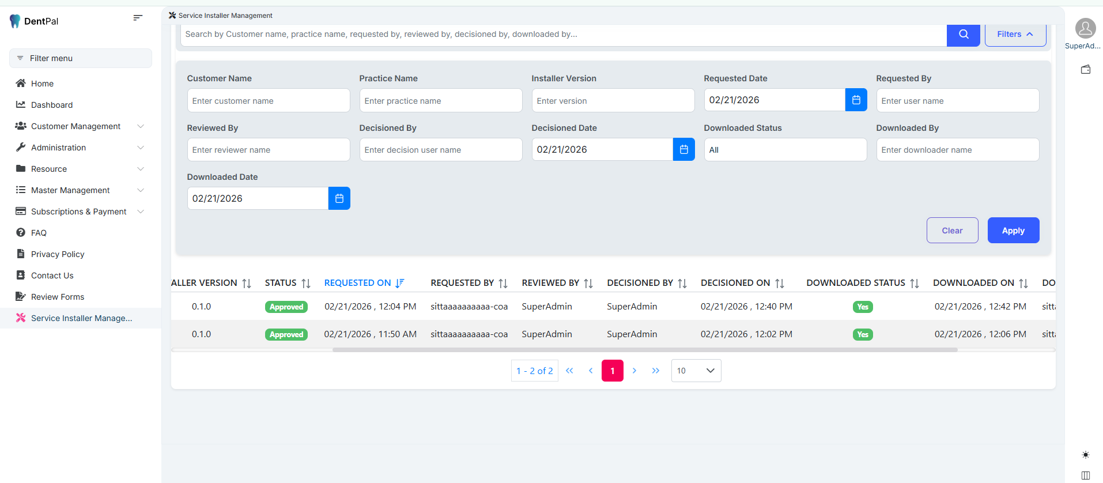Open the Dashboard menu item
1103x483 pixels.
pyautogui.click(x=52, y=105)
